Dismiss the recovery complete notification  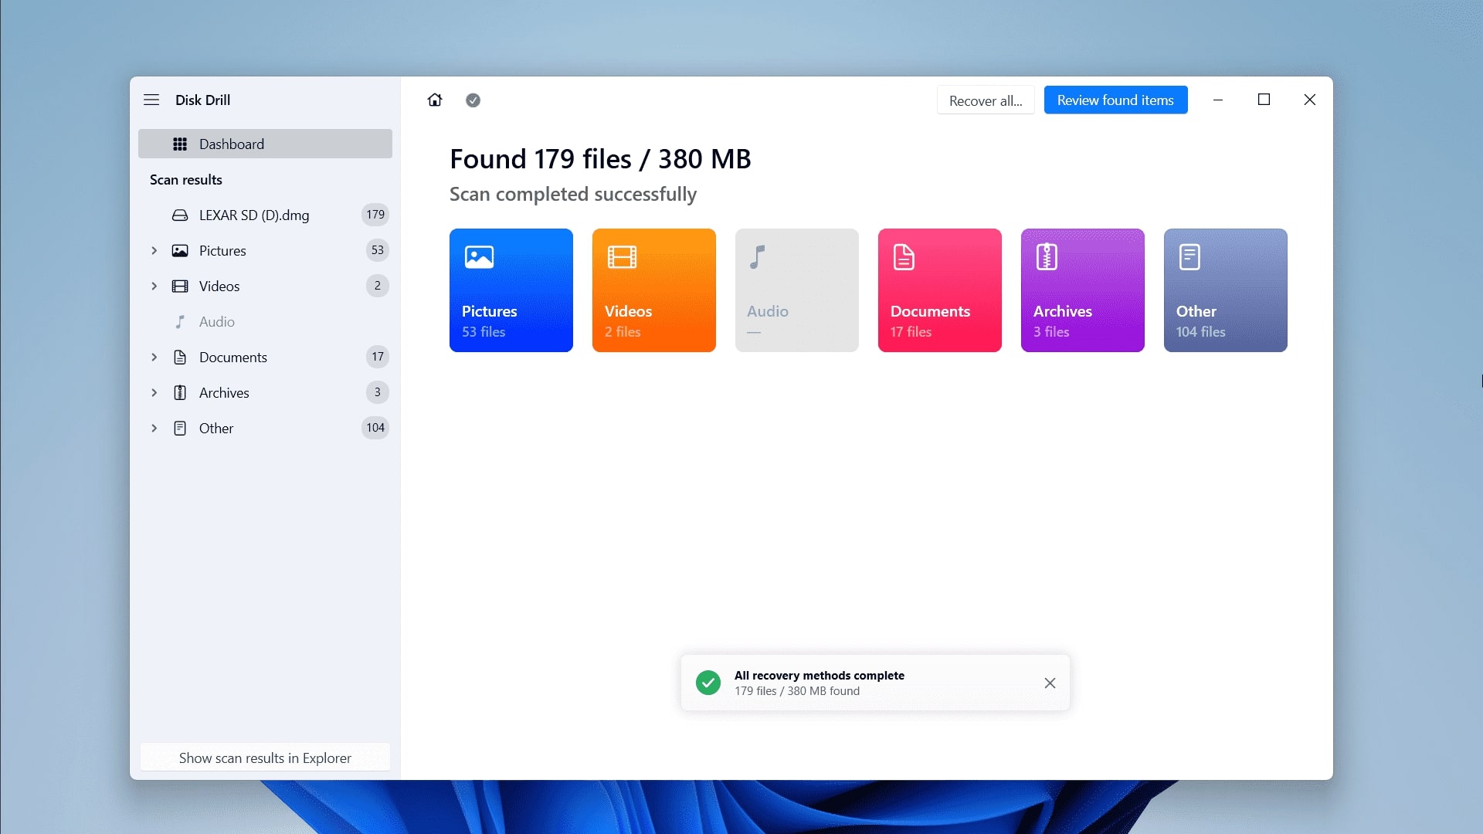click(x=1050, y=683)
